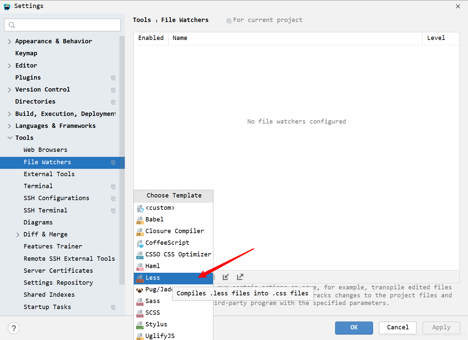Click the WebStorm logo in title bar
The height and width of the screenshot is (340, 468).
tap(7, 6)
